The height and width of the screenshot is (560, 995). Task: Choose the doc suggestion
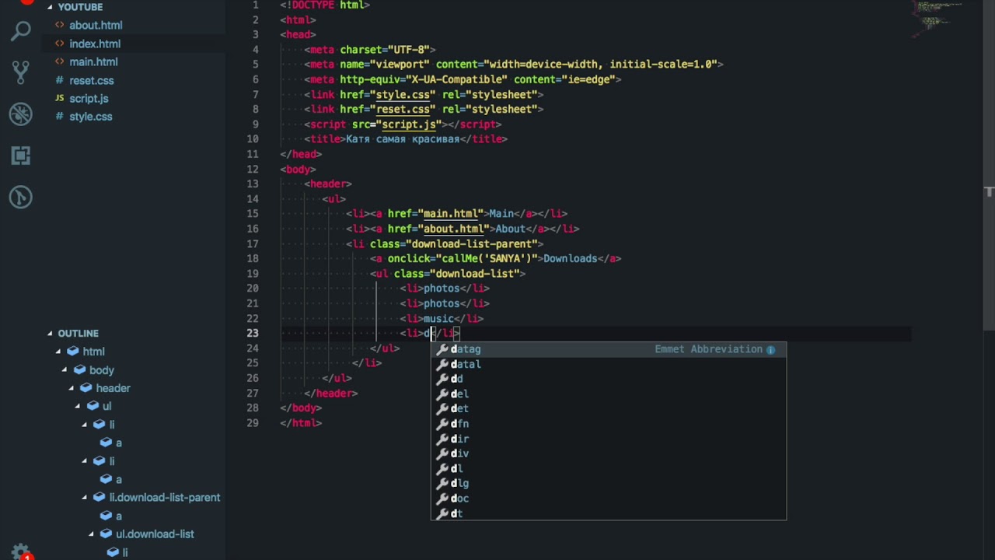tap(609, 499)
